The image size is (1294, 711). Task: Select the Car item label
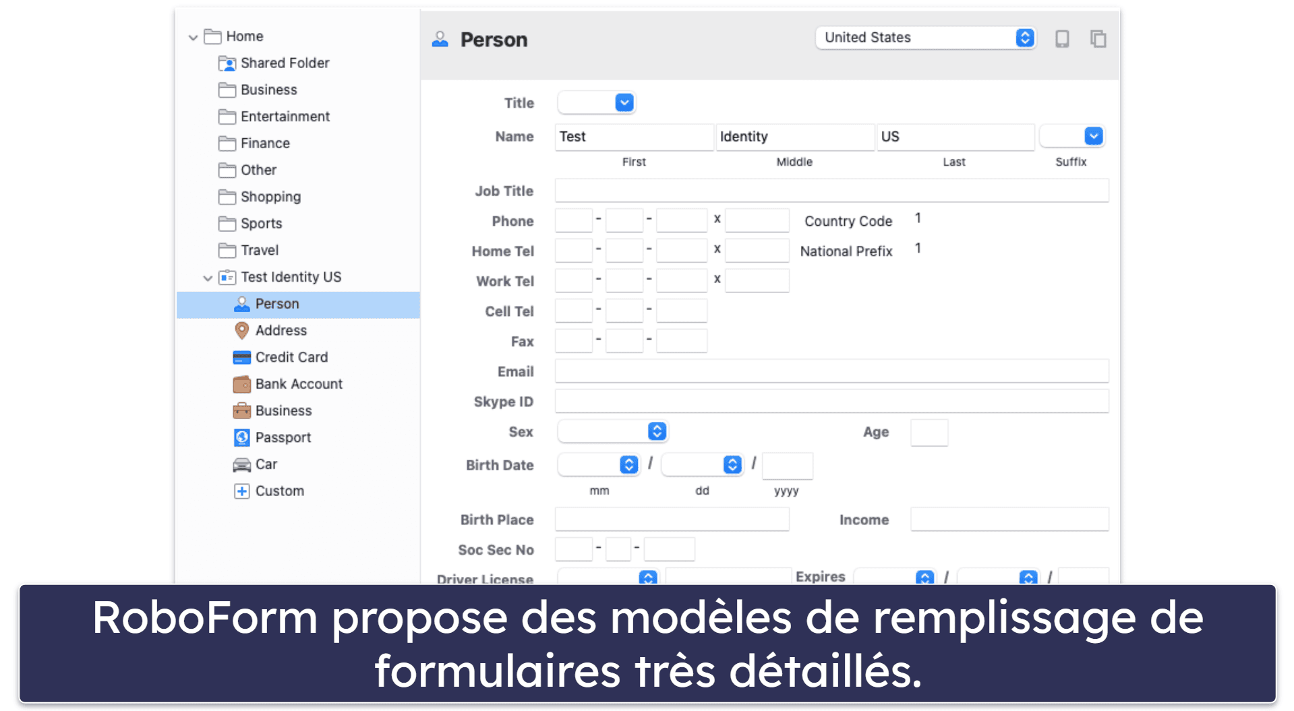click(x=266, y=464)
